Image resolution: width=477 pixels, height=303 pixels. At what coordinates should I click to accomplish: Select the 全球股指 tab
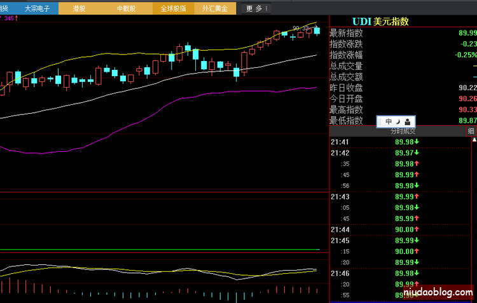pyautogui.click(x=173, y=9)
